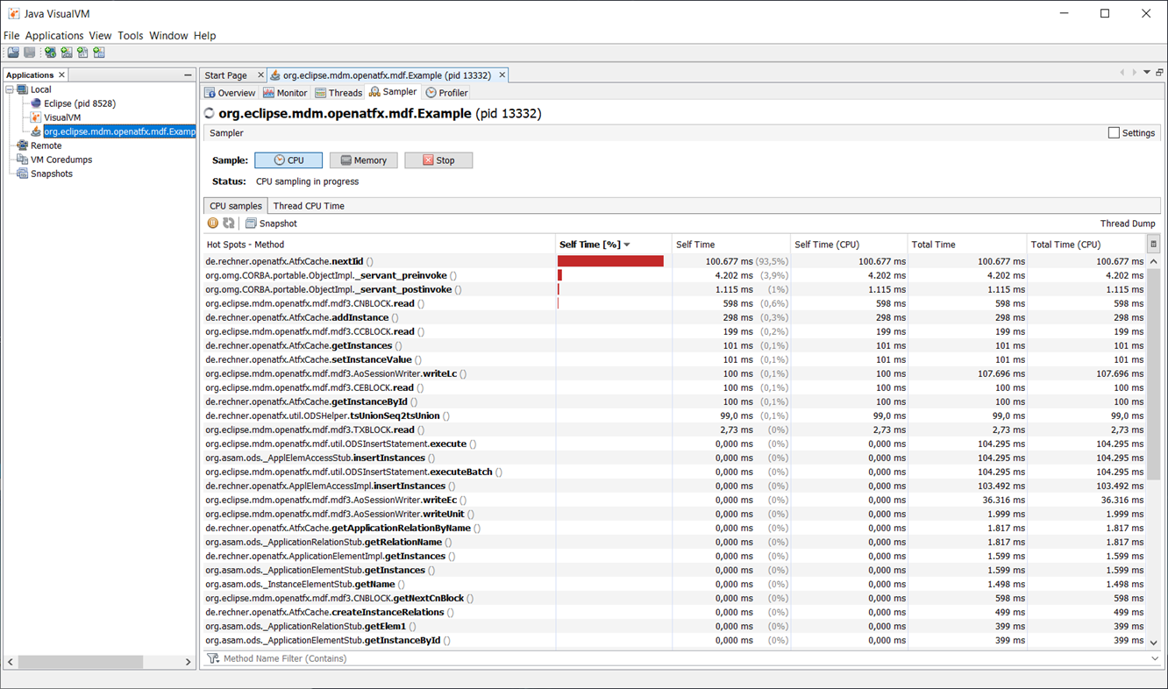The width and height of the screenshot is (1168, 689).
Task: Sort by Total Time (CPU) column header
Action: (x=1086, y=245)
